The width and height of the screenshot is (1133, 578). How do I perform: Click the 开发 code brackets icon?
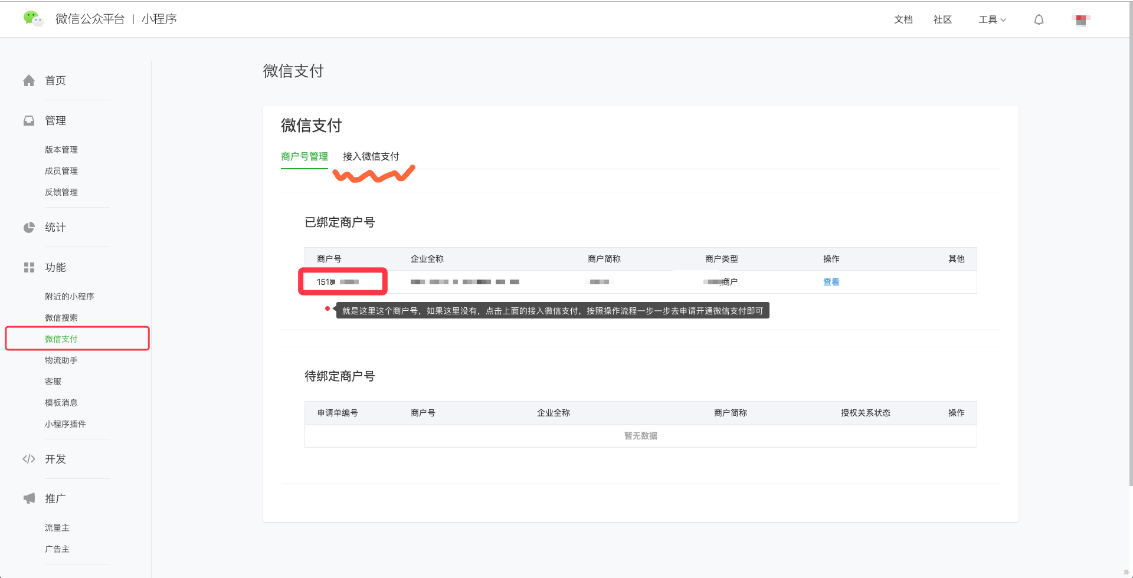[x=29, y=459]
